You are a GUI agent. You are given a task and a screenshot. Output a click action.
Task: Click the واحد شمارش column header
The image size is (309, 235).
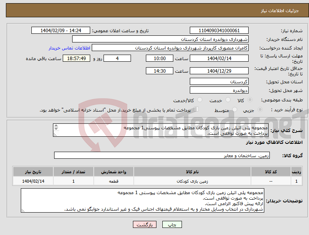(x=114, y=172)
